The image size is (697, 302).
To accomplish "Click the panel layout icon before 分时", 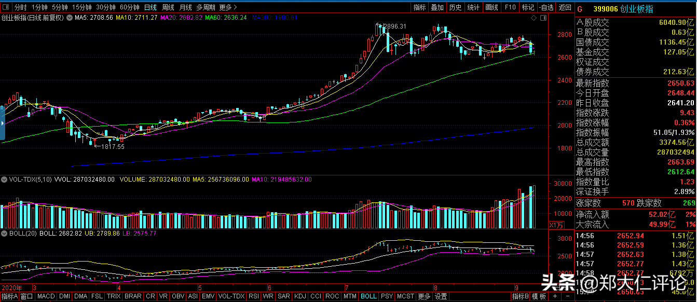I will [x=7, y=7].
